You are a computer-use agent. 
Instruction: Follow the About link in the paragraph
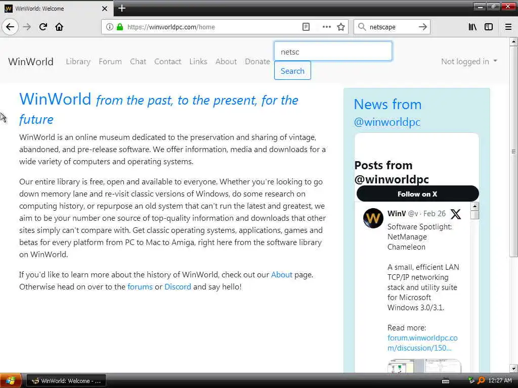[x=281, y=274]
